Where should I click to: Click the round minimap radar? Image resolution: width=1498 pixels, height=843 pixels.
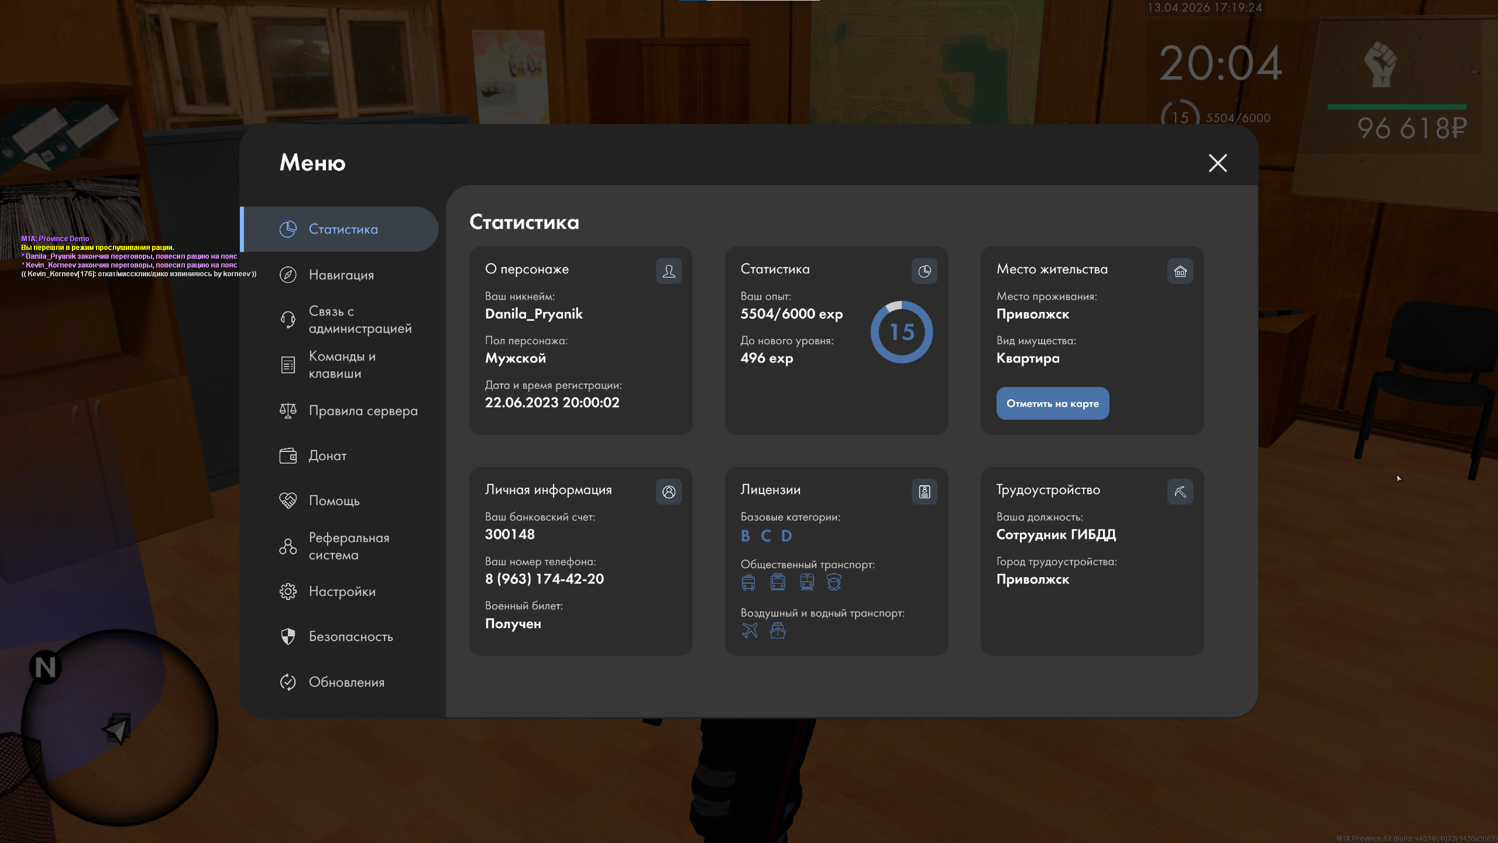click(x=120, y=728)
